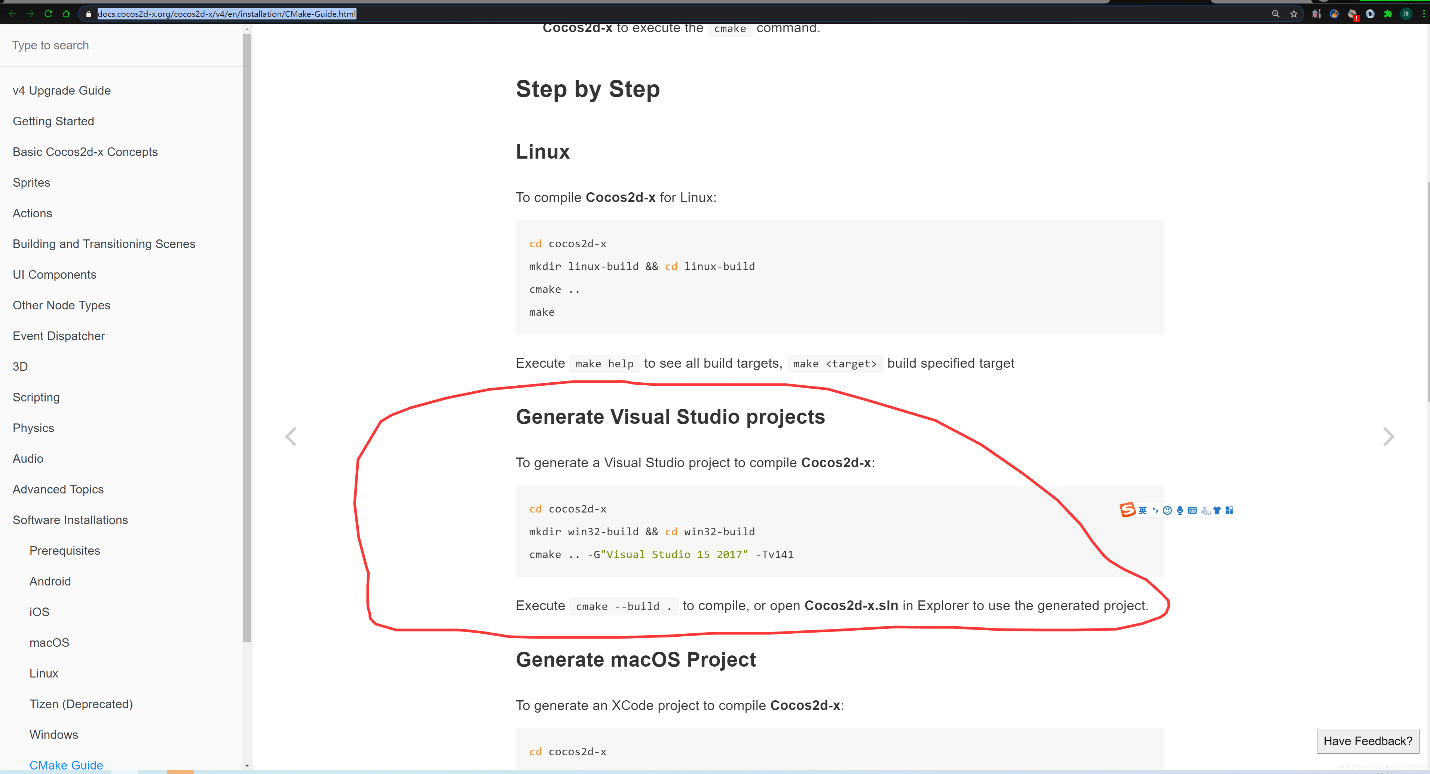The image size is (1430, 774).
Task: Reload the page with the refresh icon
Action: (48, 14)
